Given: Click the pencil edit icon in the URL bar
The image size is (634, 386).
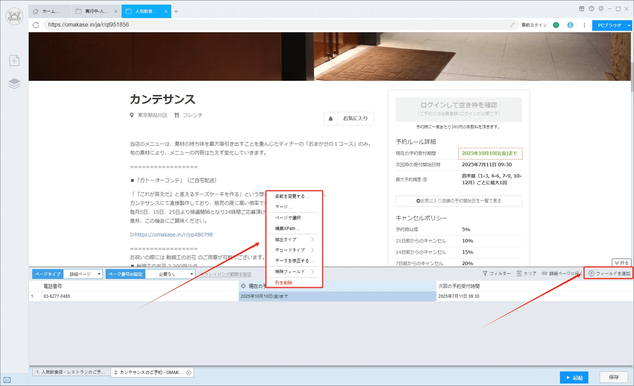Looking at the screenshot, I should pyautogui.click(x=512, y=25).
